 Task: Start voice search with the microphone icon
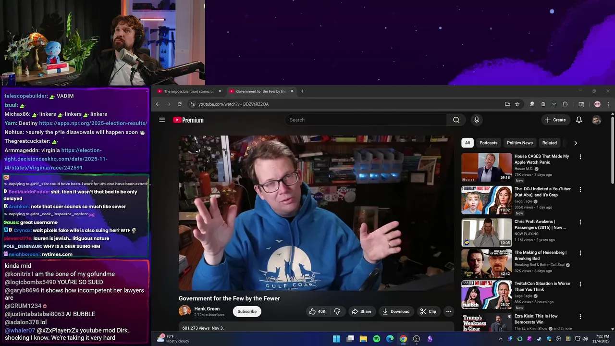coord(477,120)
